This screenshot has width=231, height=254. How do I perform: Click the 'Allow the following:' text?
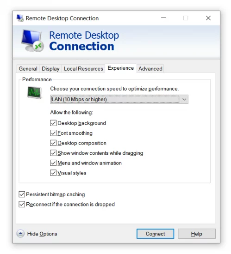(x=71, y=112)
